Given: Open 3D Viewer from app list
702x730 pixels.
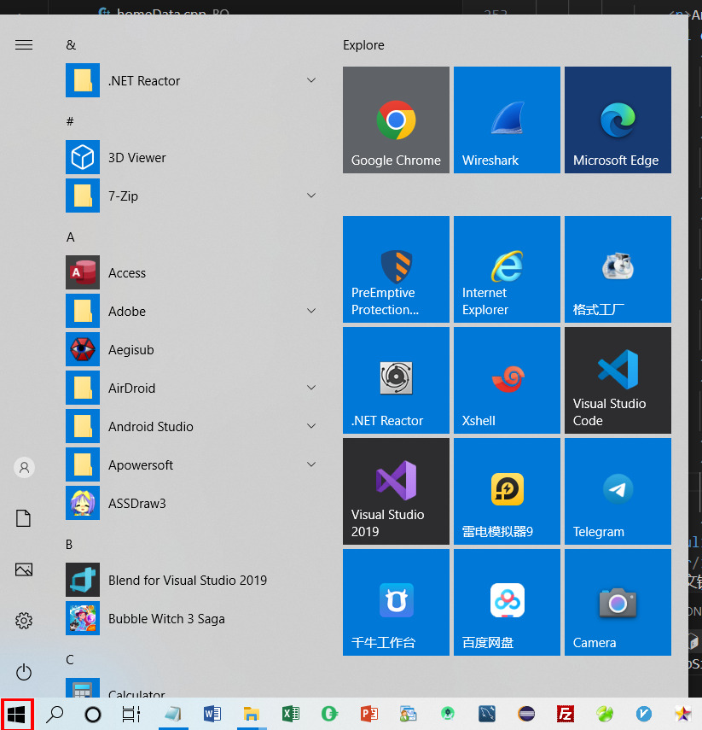Looking at the screenshot, I should 193,157.
